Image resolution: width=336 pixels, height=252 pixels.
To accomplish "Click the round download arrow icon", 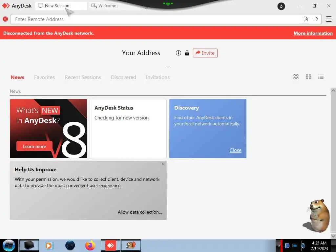I will point(281,6).
